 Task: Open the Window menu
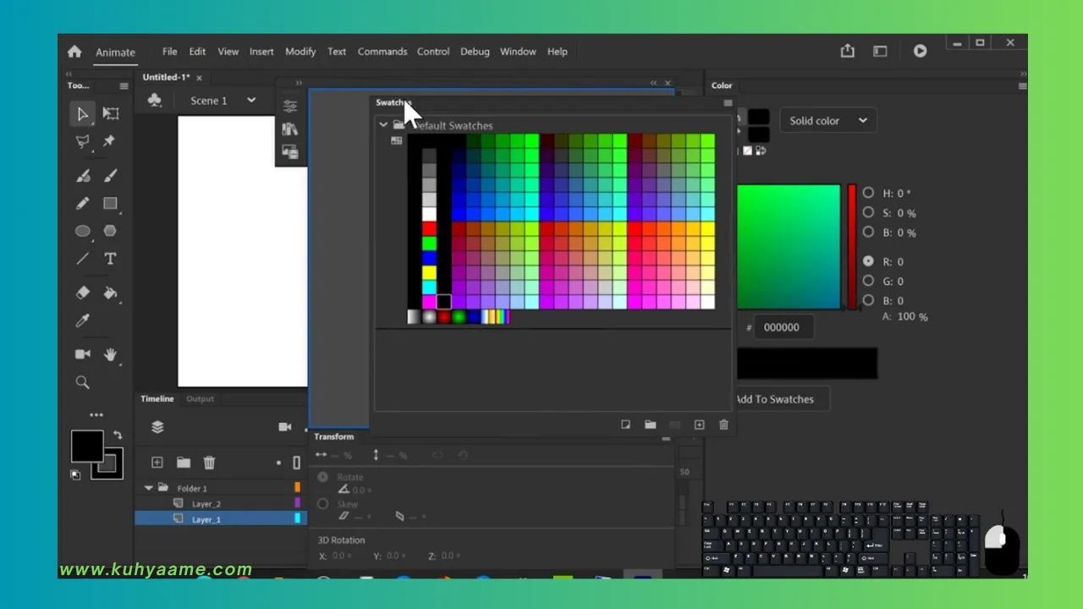(x=518, y=52)
